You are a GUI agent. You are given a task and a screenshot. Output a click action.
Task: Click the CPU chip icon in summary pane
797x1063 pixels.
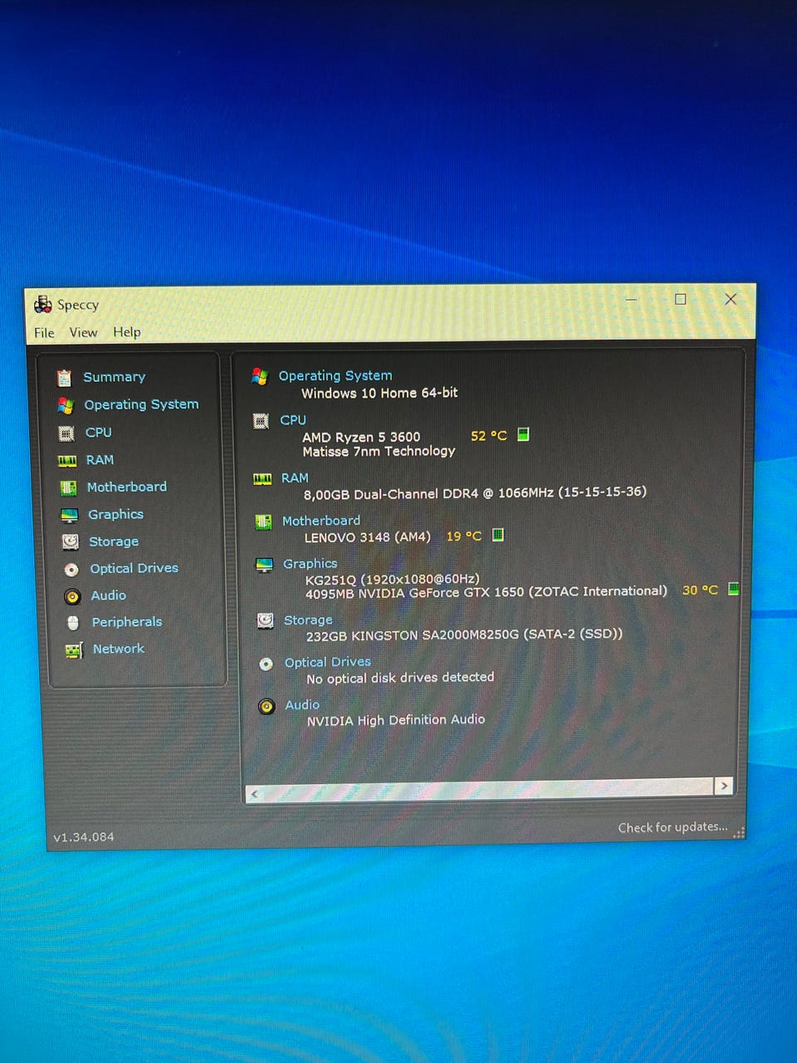tap(261, 421)
